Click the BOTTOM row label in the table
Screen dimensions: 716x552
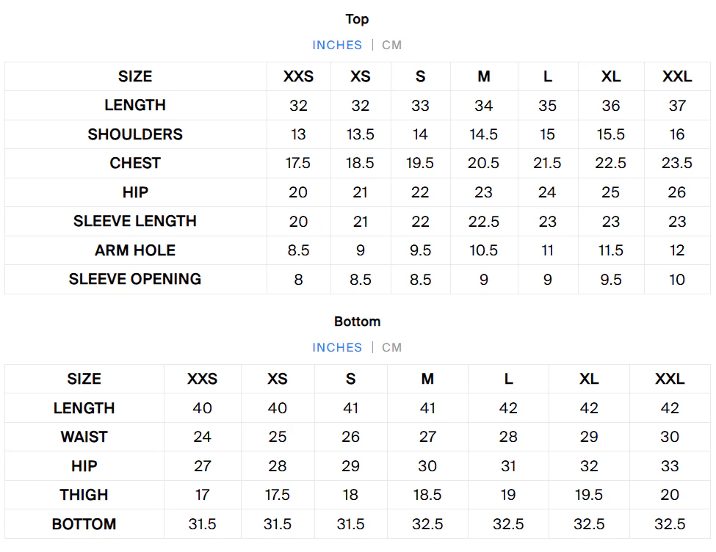click(84, 524)
